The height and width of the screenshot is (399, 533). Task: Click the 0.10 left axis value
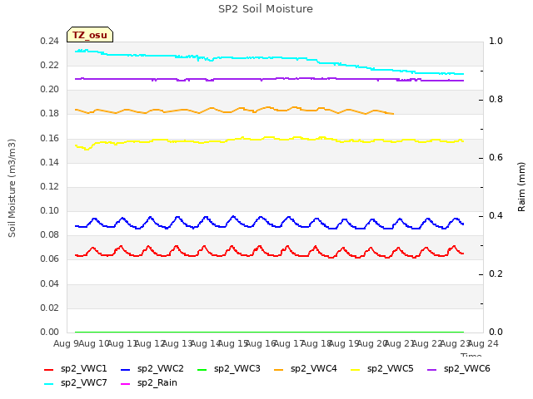coord(49,210)
